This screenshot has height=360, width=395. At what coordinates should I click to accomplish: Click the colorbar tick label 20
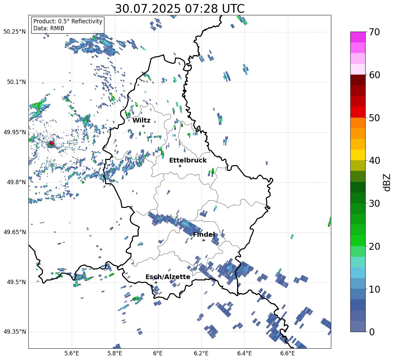pyautogui.click(x=374, y=246)
